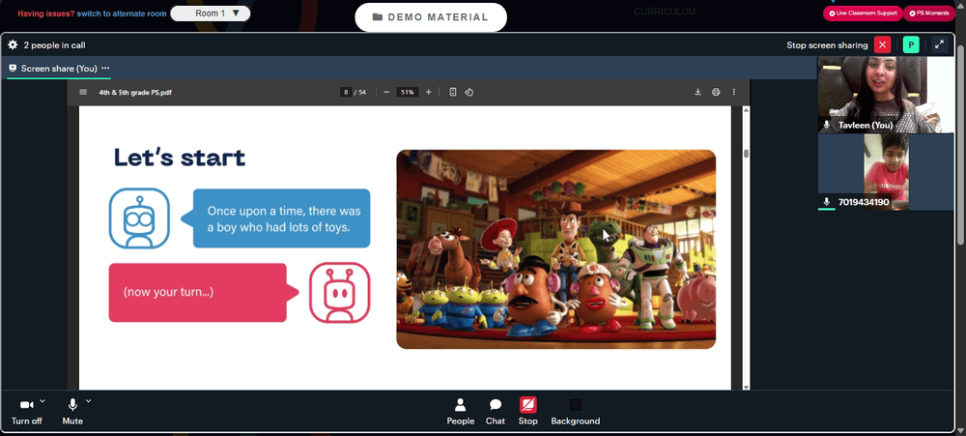Edit the PDF page number field

click(346, 93)
